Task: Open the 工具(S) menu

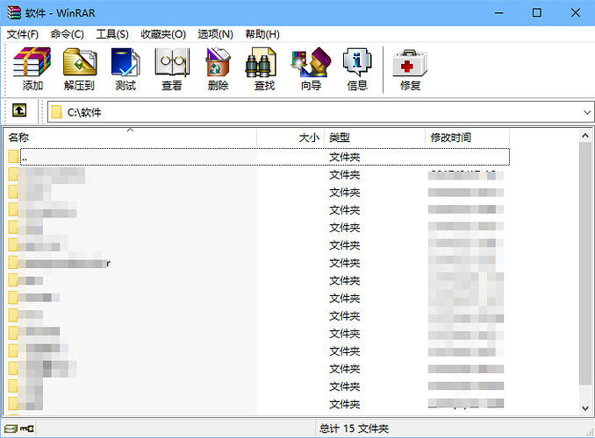Action: click(x=112, y=34)
